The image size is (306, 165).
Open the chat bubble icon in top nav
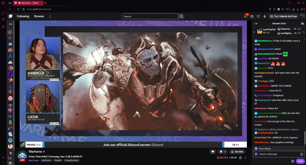point(258,16)
